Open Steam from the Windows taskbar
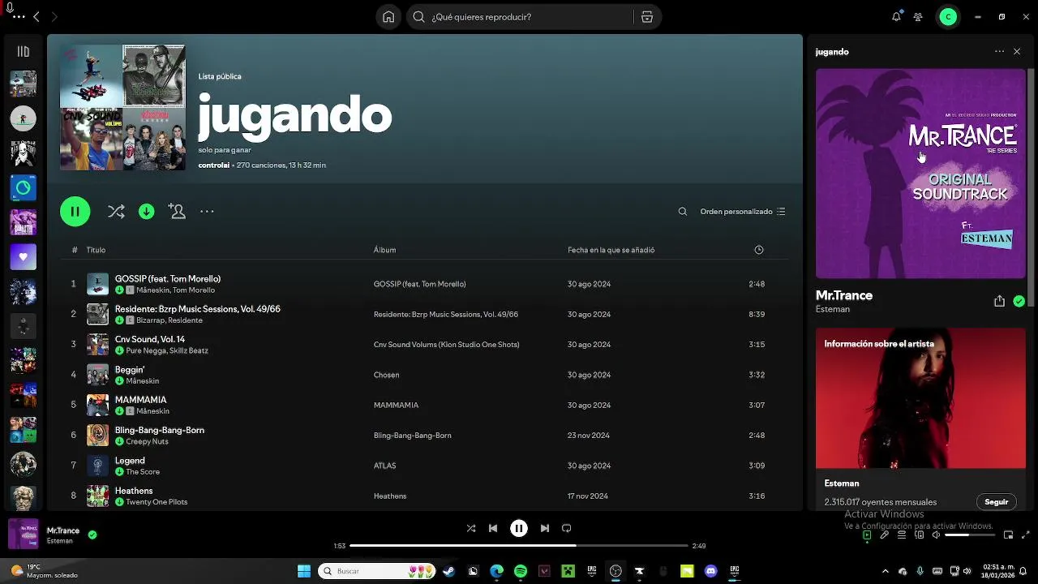1038x584 pixels. pyautogui.click(x=449, y=571)
